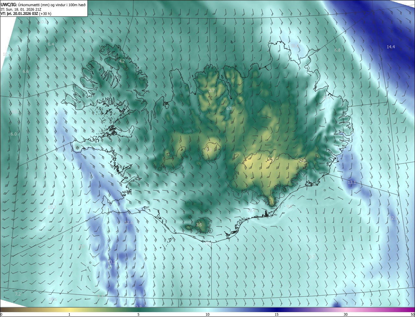Viewport: 415px width, 317px height.
Task: Click the 6.6 value label west of the Westfjords
Action: point(26,71)
